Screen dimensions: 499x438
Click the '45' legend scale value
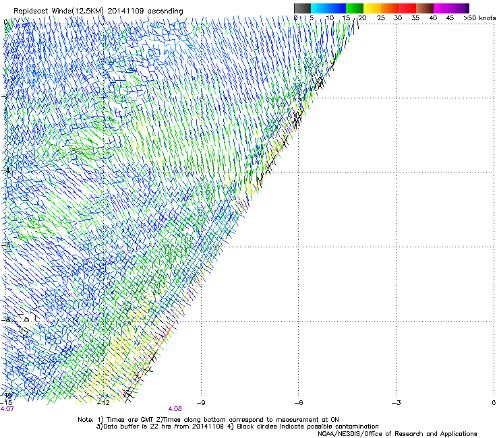(450, 18)
